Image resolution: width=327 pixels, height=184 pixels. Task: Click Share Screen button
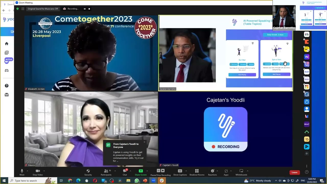(141, 172)
